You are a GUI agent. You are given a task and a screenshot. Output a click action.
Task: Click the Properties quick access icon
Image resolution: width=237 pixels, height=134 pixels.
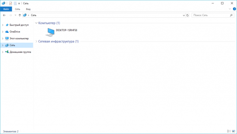tap(10, 3)
